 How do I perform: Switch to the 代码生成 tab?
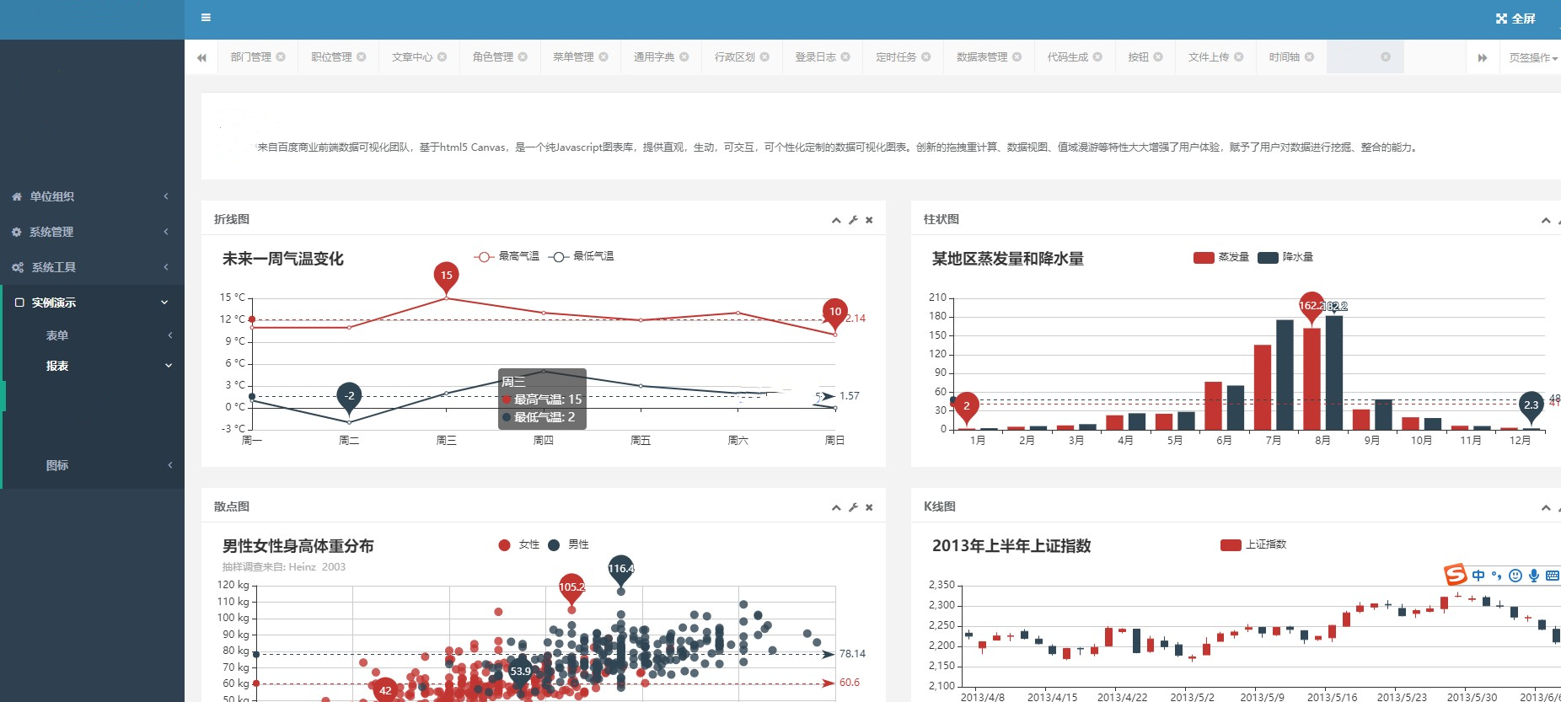(1068, 57)
